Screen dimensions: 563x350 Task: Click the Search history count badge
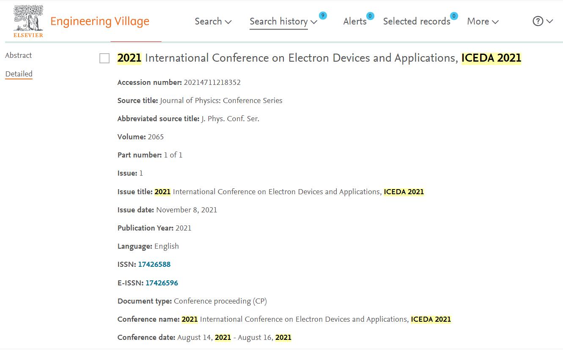323,16
